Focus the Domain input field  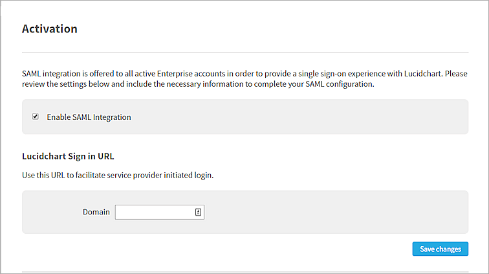pos(154,212)
